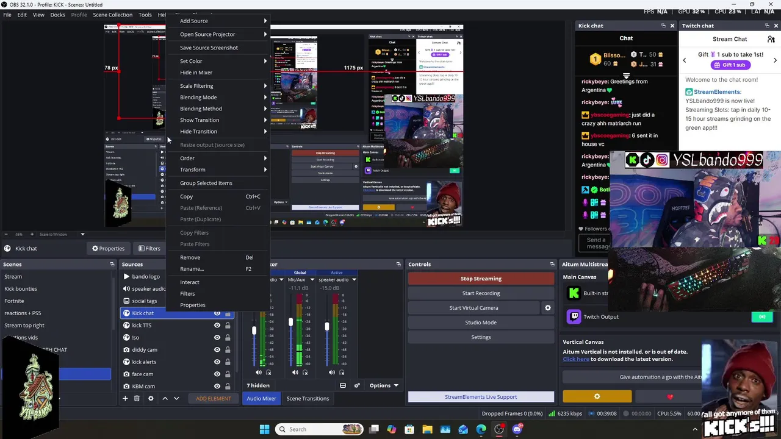Open audio mixer layout toggle icon
Screen dimensions: 781x439
click(343, 385)
